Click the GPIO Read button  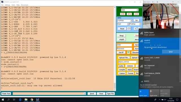tap(122, 29)
